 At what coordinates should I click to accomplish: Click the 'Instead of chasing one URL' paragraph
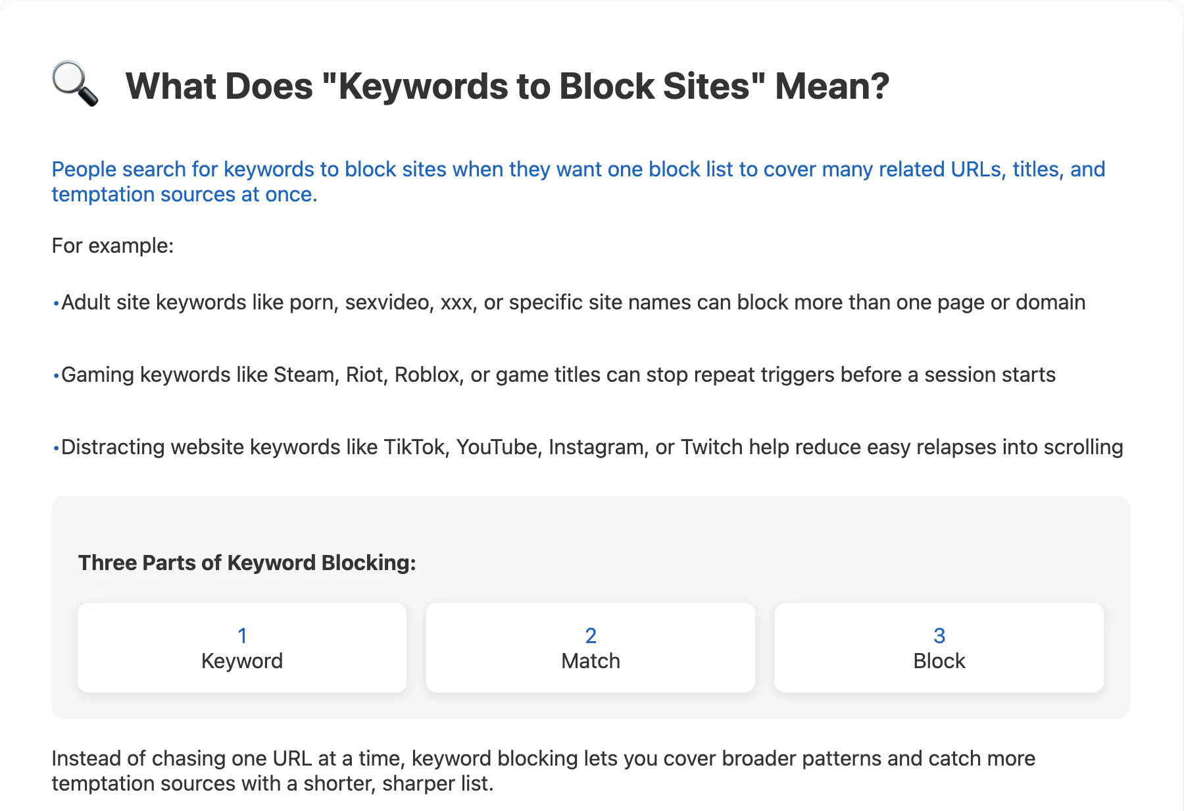click(x=543, y=771)
